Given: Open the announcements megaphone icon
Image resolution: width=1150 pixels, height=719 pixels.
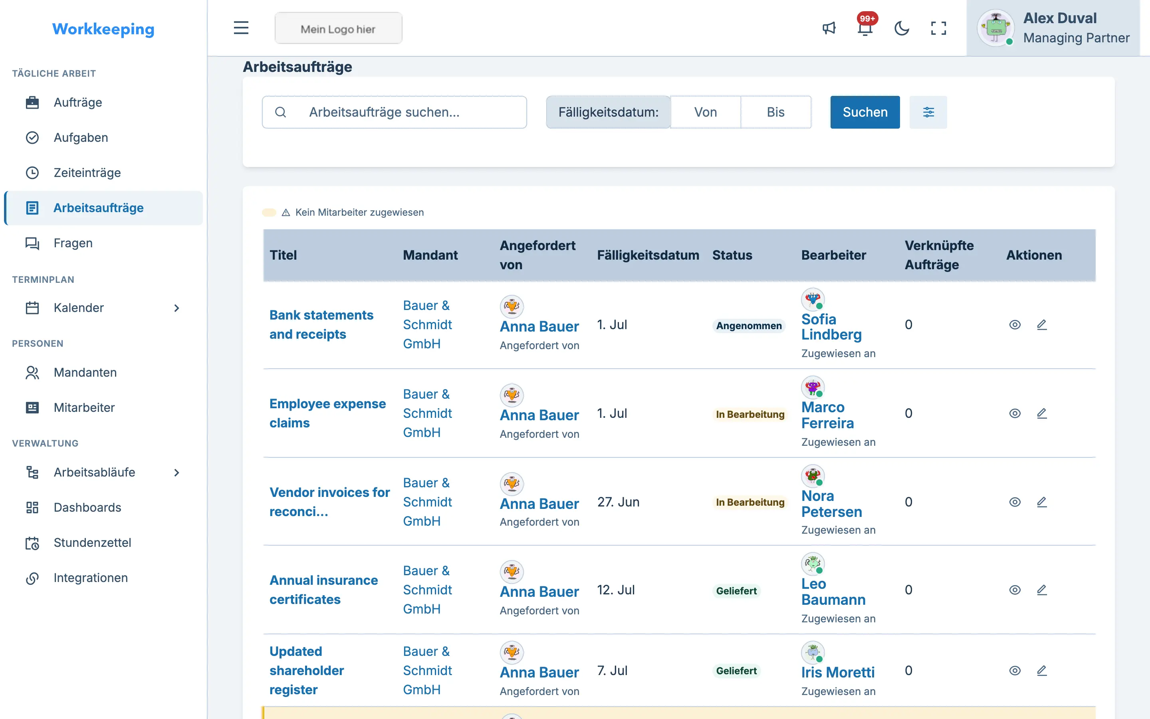Looking at the screenshot, I should tap(829, 28).
